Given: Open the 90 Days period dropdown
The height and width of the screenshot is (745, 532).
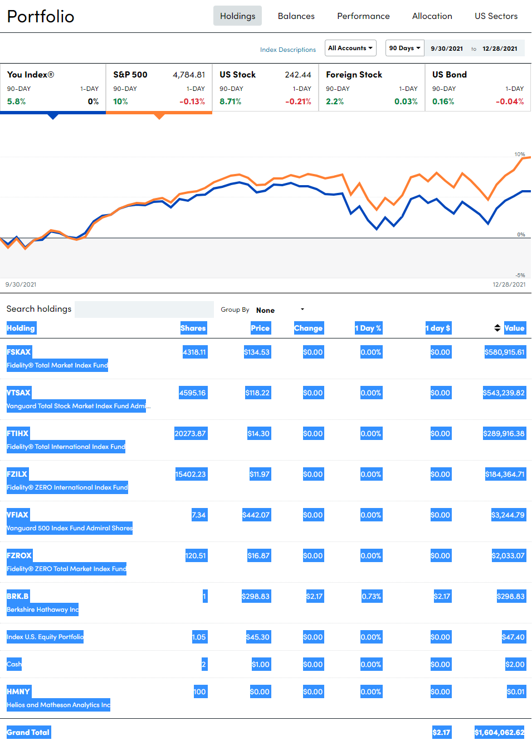Looking at the screenshot, I should 405,48.
